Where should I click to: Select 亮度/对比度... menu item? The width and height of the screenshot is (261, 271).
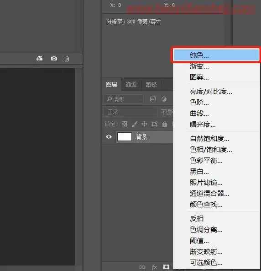pyautogui.click(x=216, y=92)
